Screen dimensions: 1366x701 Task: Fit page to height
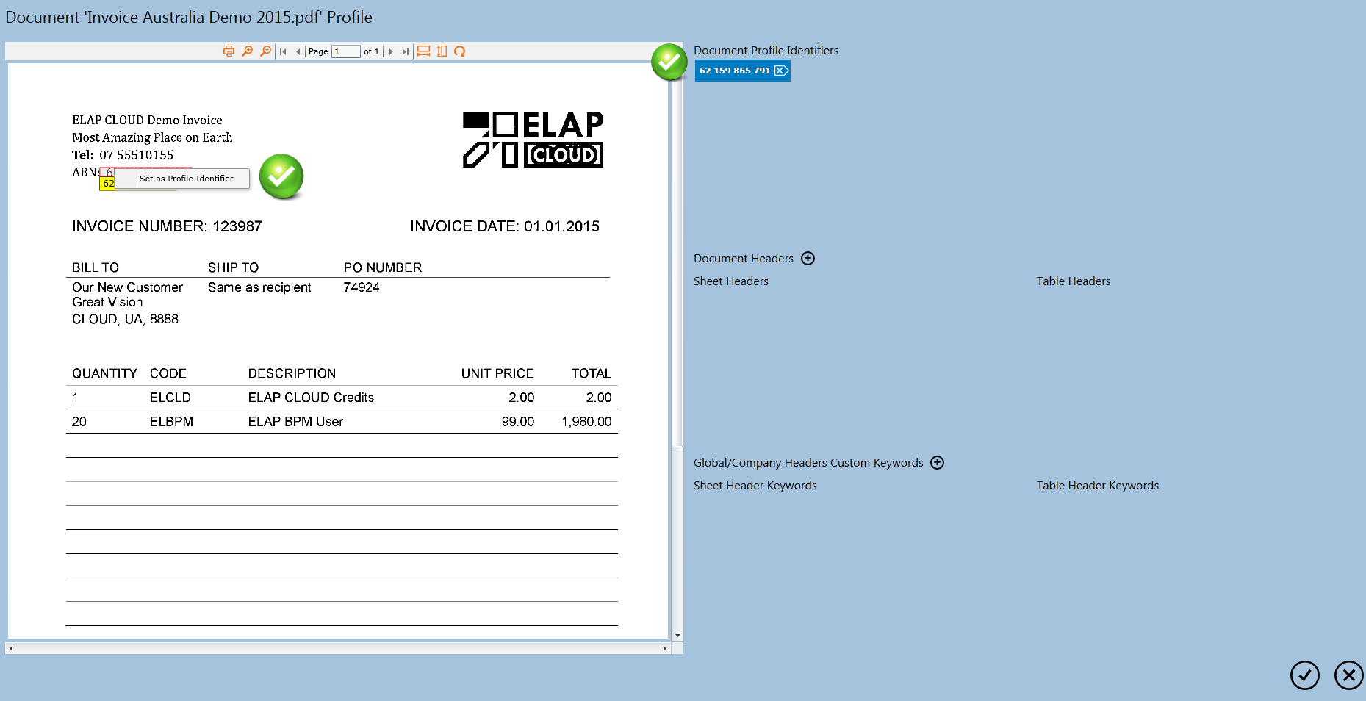[442, 51]
